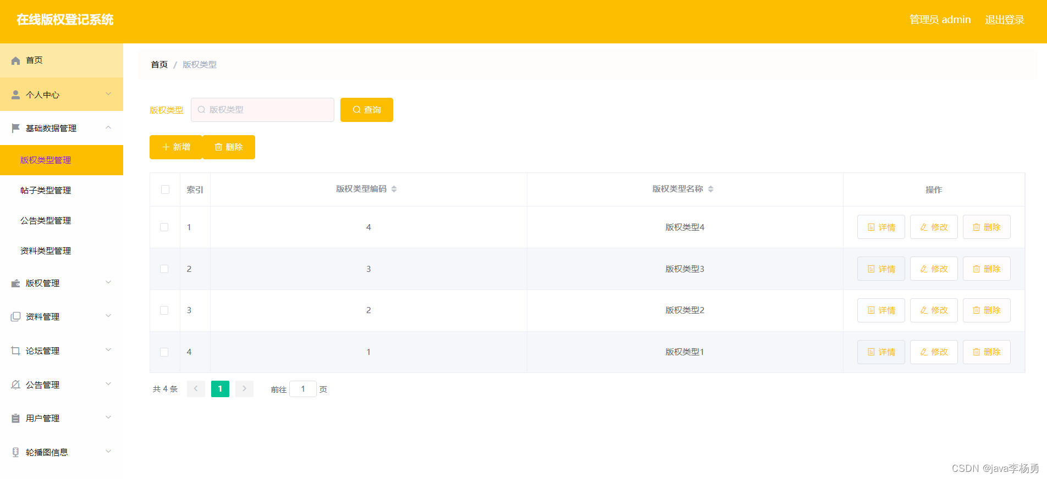Click 首页 in the breadcrumb
This screenshot has width=1047, height=479.
159,65
